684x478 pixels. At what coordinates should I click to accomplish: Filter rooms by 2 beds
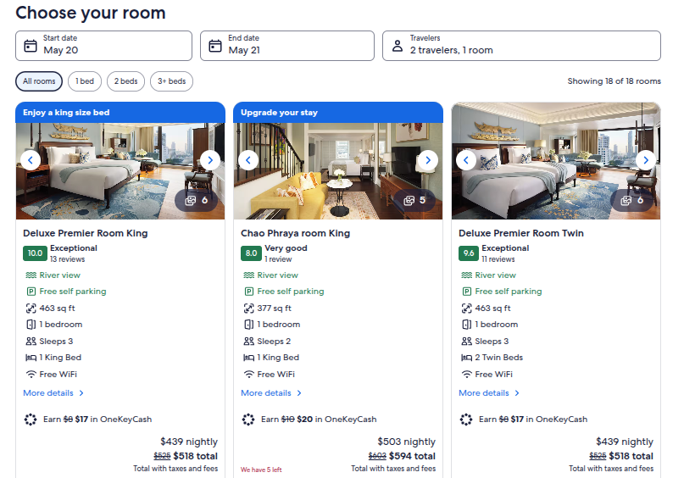(125, 81)
